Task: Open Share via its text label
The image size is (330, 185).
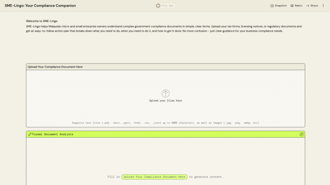Action: (x=314, y=5)
